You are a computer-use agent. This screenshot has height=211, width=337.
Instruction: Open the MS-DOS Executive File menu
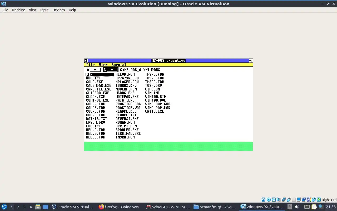coord(91,65)
